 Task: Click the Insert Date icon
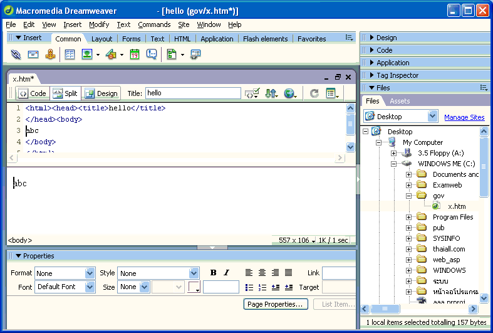click(x=134, y=55)
